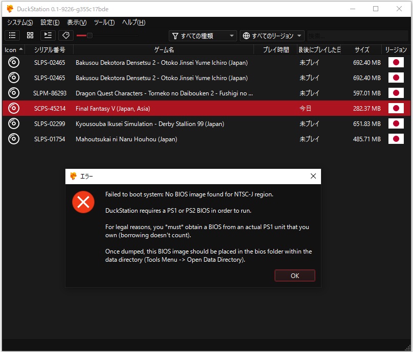Switch to game list view icon
The height and width of the screenshot is (352, 413).
pos(12,35)
